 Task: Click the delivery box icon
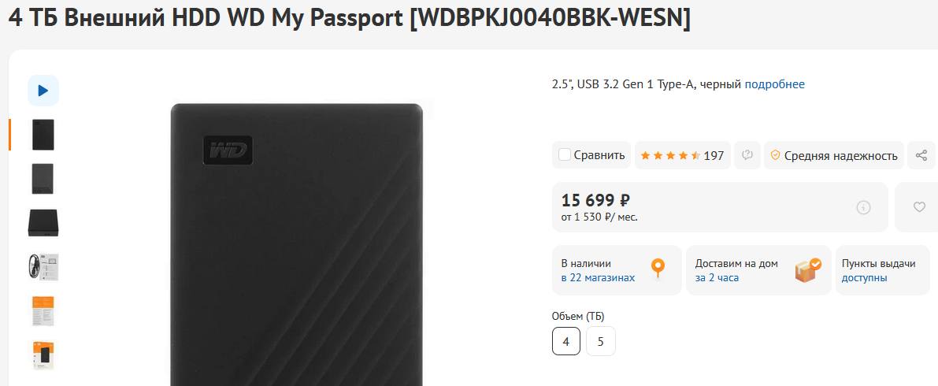coord(808,270)
